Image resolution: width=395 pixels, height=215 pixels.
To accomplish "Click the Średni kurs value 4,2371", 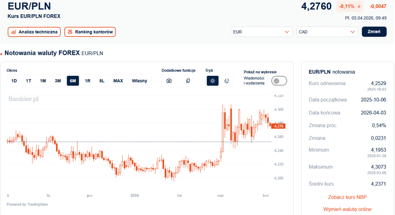I will 378,184.
